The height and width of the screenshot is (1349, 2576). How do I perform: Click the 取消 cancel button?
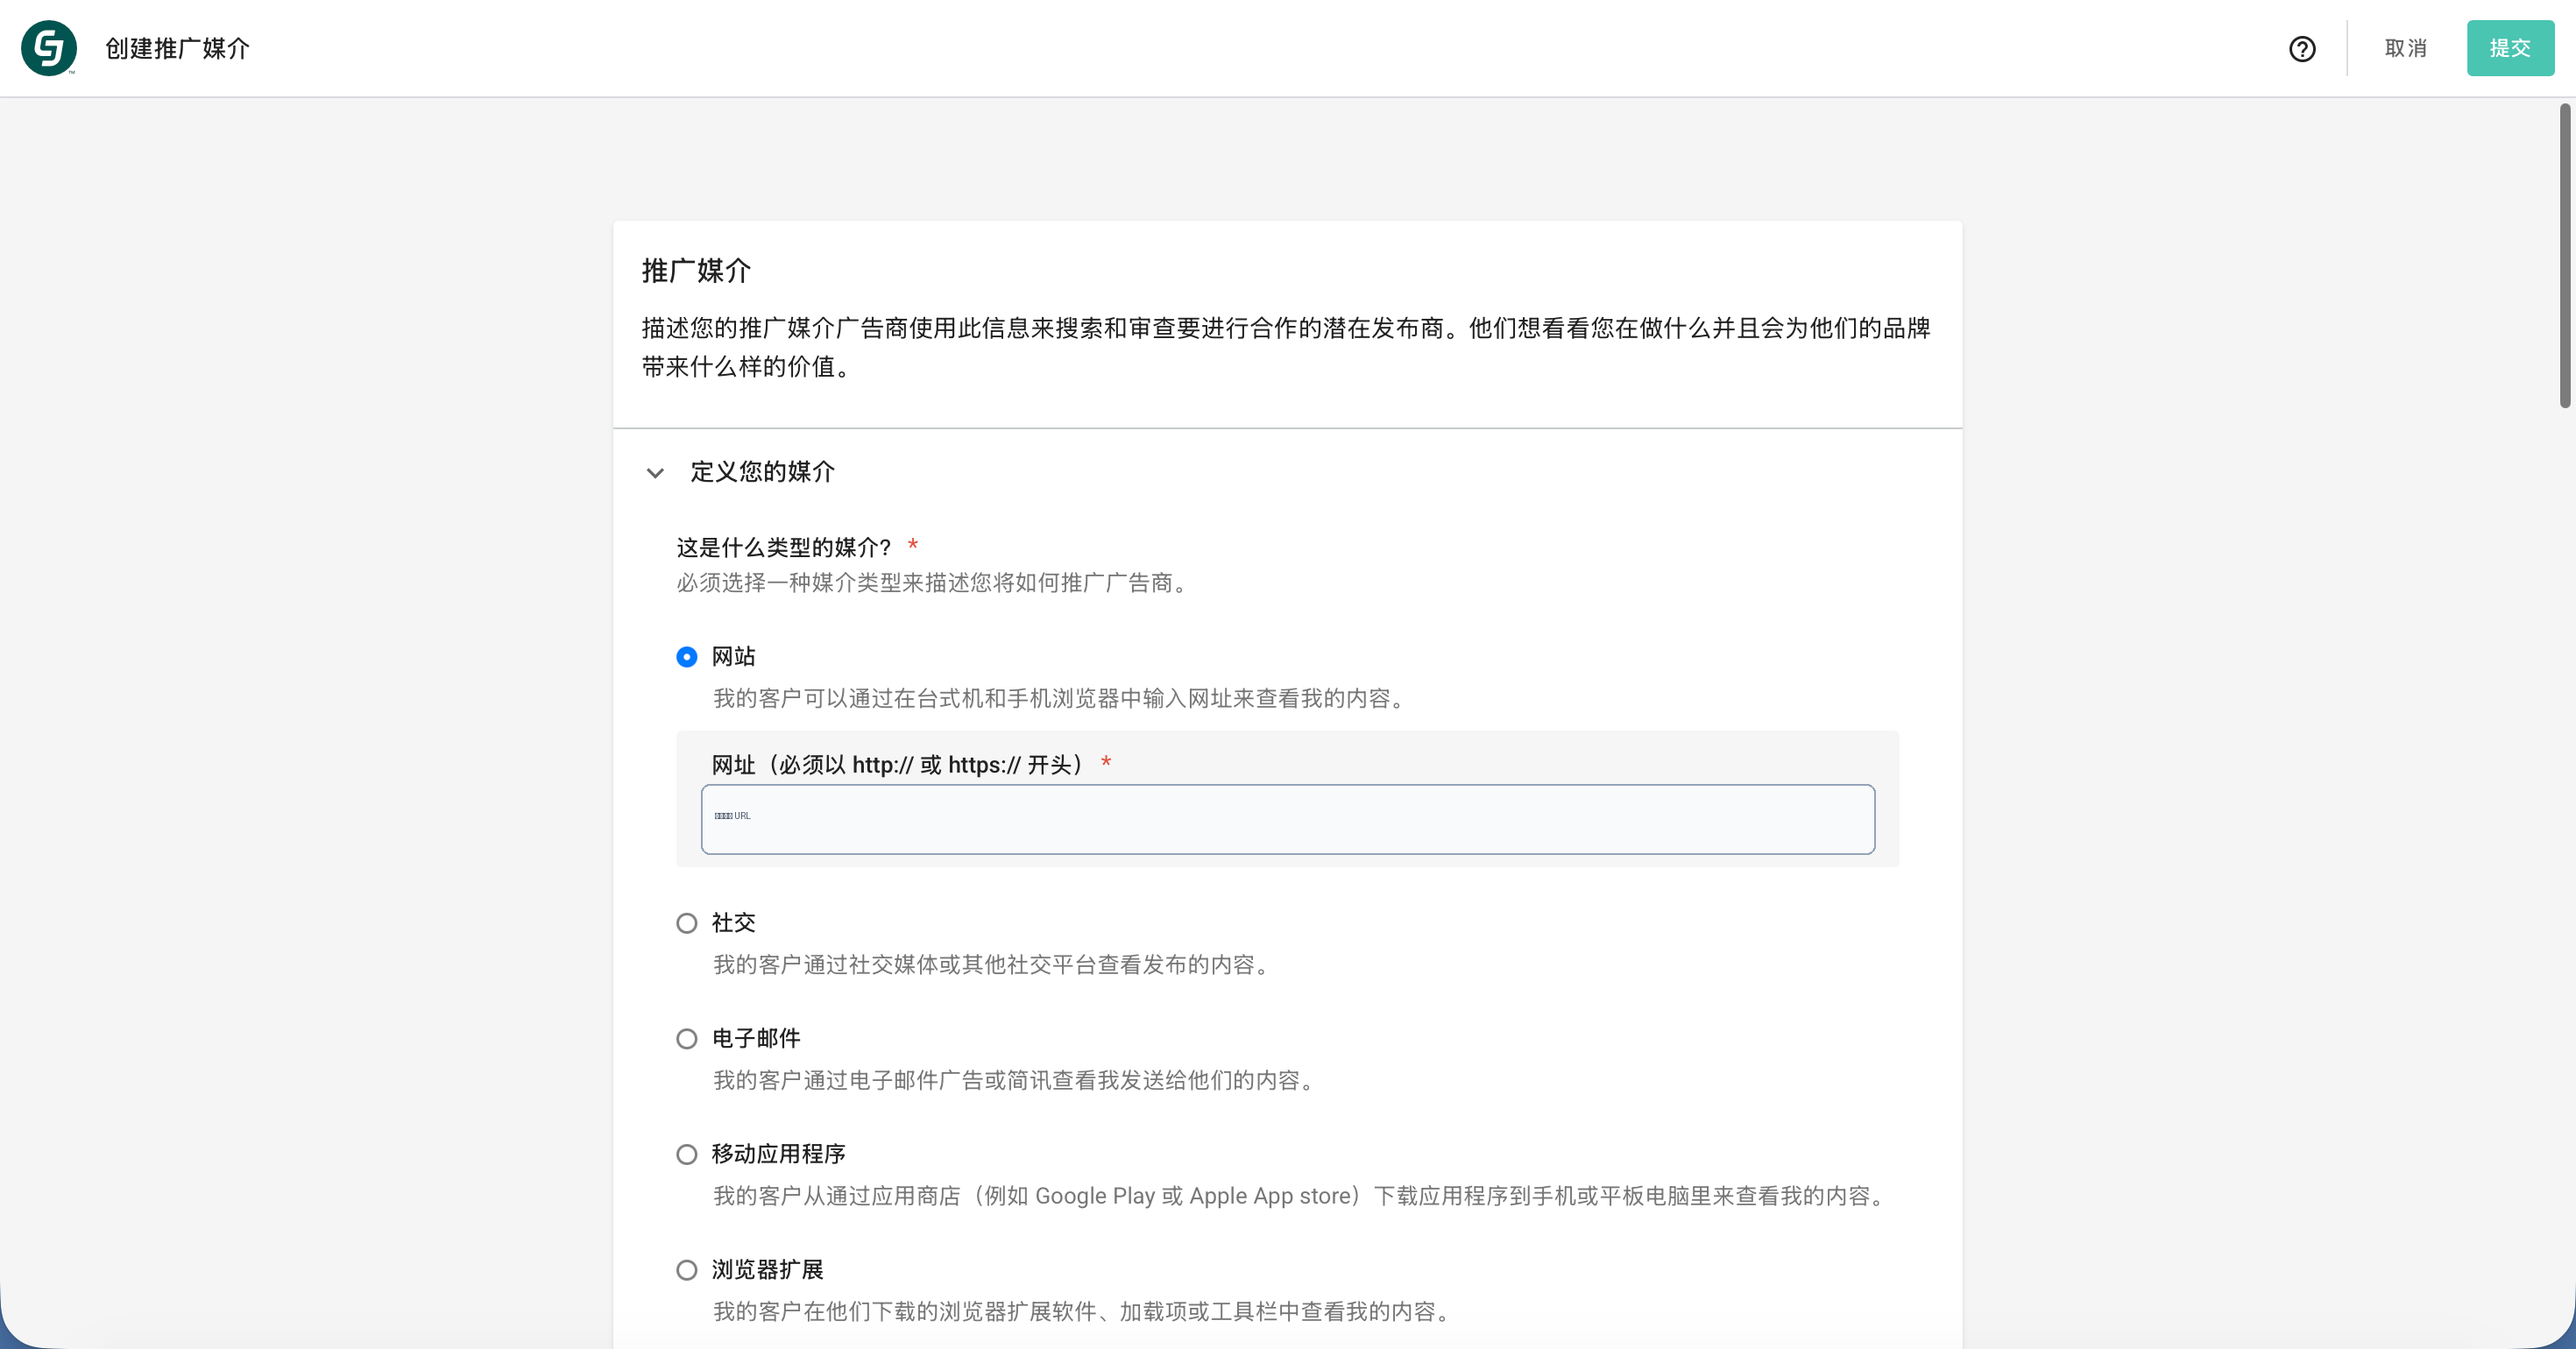coord(2405,48)
